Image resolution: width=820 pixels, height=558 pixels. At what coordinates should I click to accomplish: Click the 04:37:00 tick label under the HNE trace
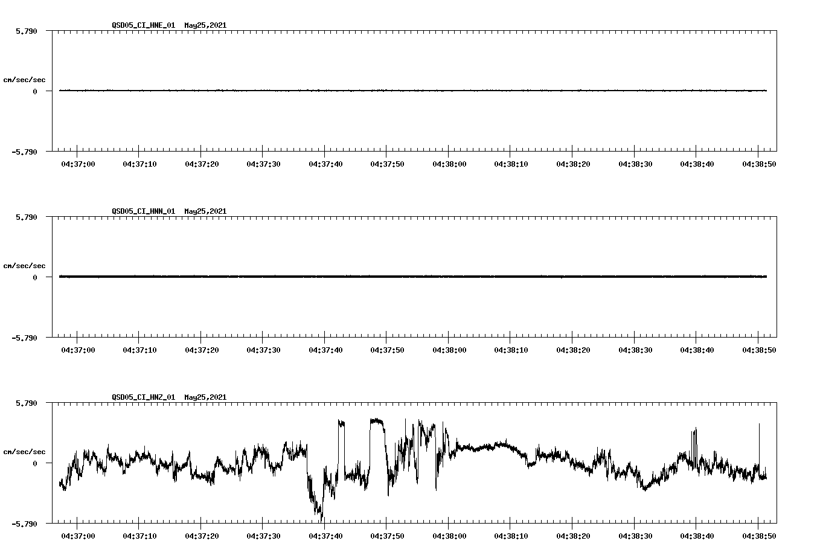tap(80, 162)
